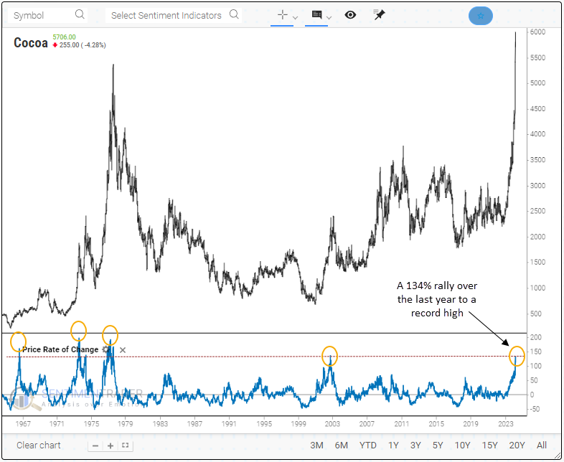Click the blue star favorite button
The image size is (564, 462).
pos(481,16)
